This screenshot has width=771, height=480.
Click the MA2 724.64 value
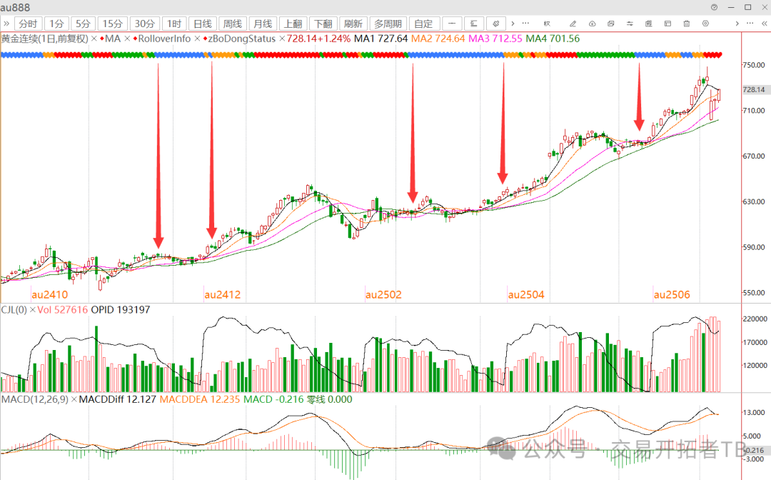click(438, 39)
